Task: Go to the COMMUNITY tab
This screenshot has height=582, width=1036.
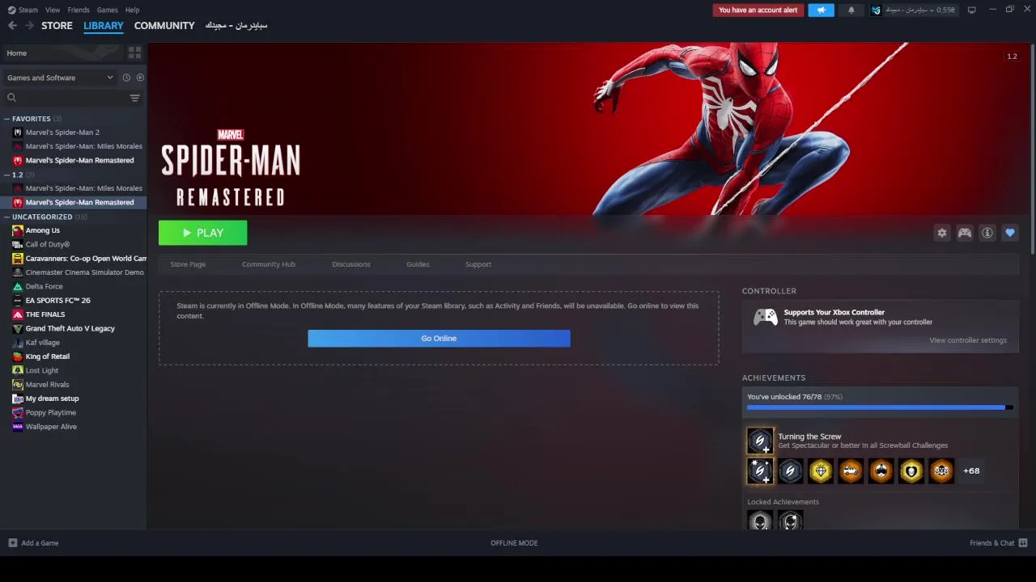Action: point(164,26)
